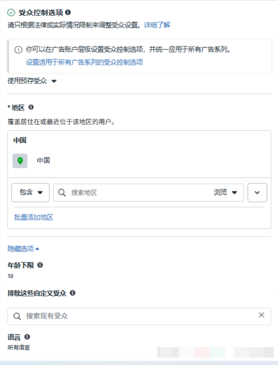Click the 批量添加地区 link
The height and width of the screenshot is (365, 278).
pos(33,218)
